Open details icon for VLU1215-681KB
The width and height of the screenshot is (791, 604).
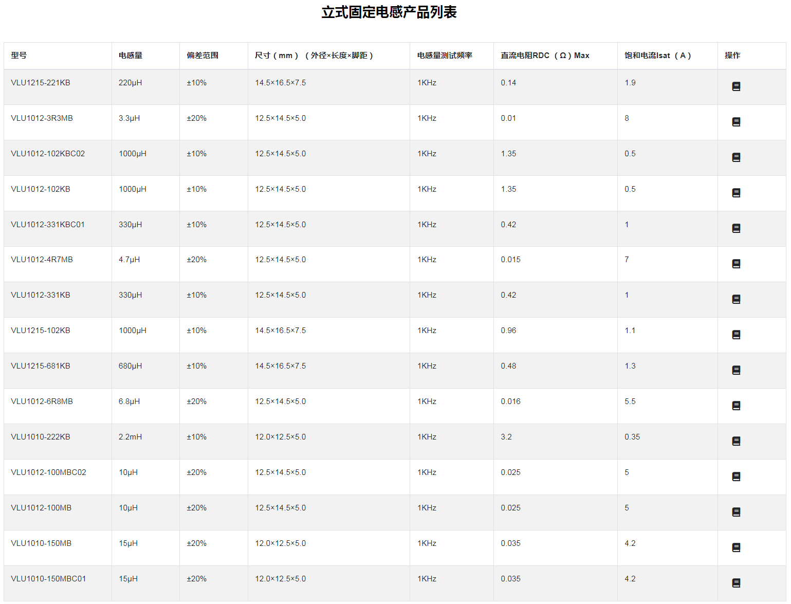click(736, 370)
